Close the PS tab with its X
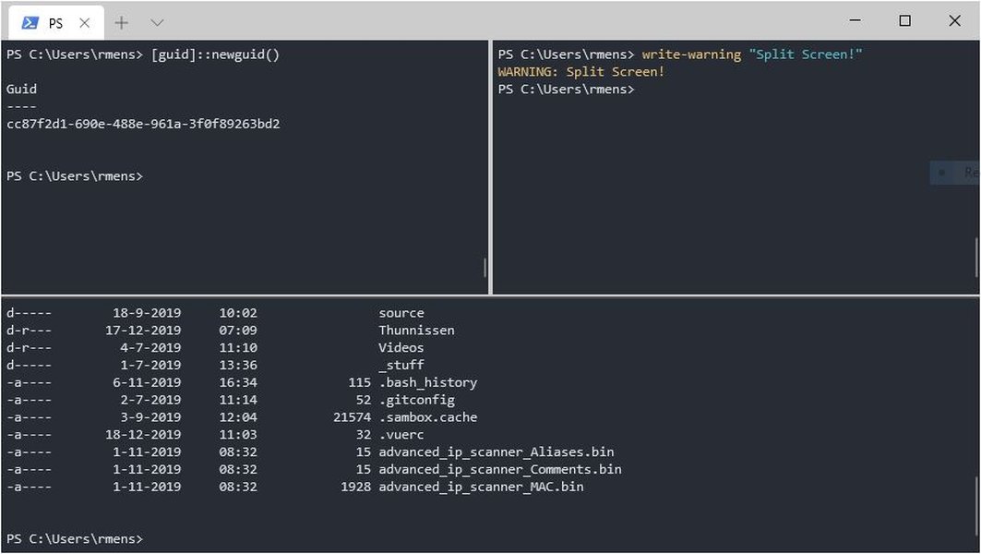Screen dimensions: 981x554 point(84,21)
